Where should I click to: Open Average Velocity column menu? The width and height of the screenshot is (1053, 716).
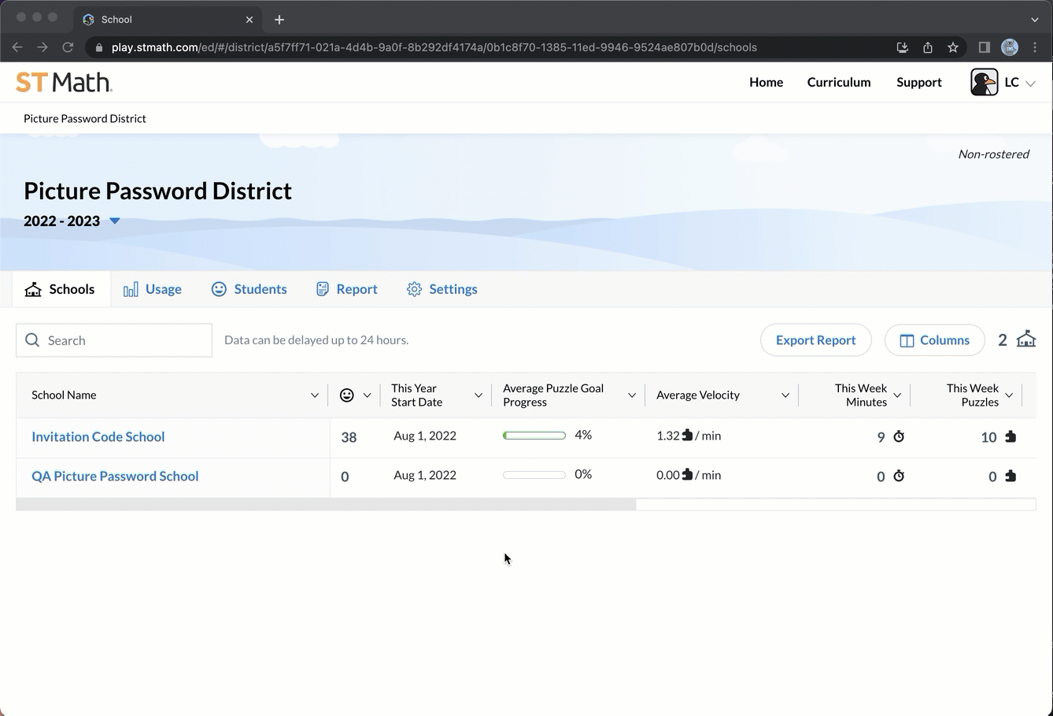[x=785, y=395]
